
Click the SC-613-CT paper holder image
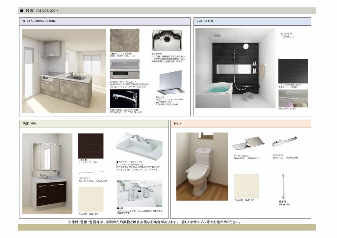248,143
